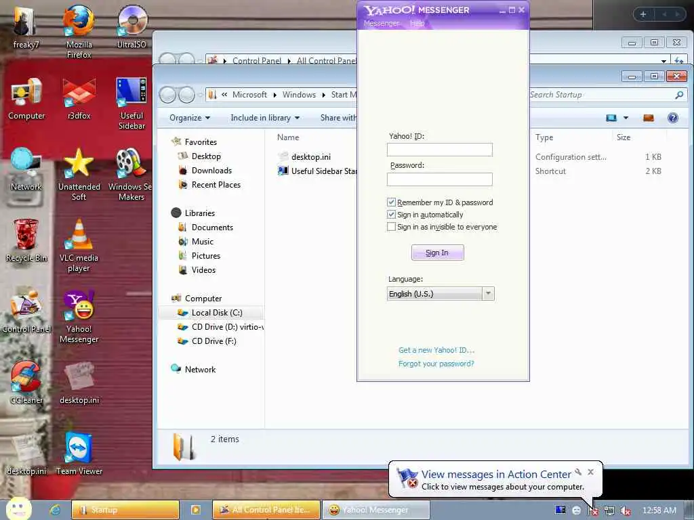Click the Start button smiley orb
The width and height of the screenshot is (694, 520).
(x=18, y=508)
